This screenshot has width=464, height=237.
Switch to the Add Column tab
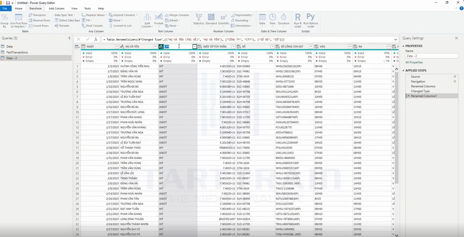(x=56, y=8)
